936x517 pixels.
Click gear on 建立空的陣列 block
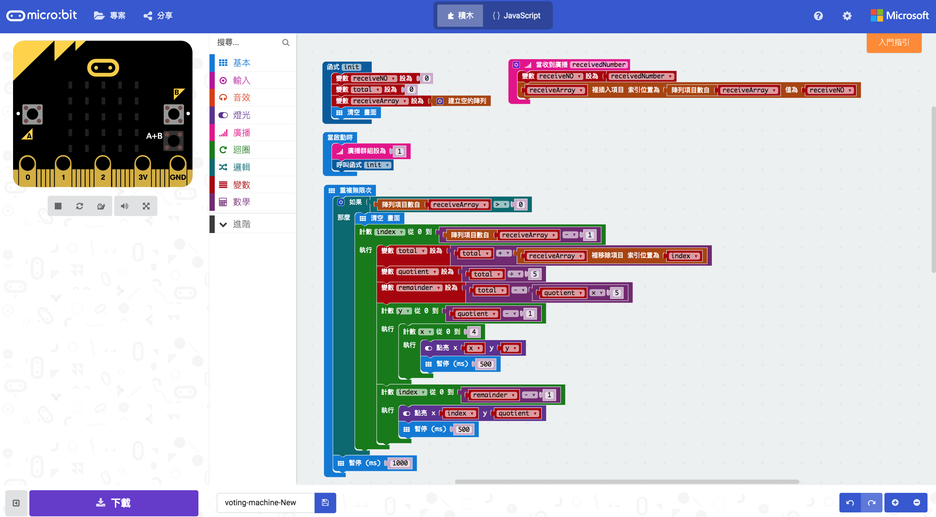440,101
